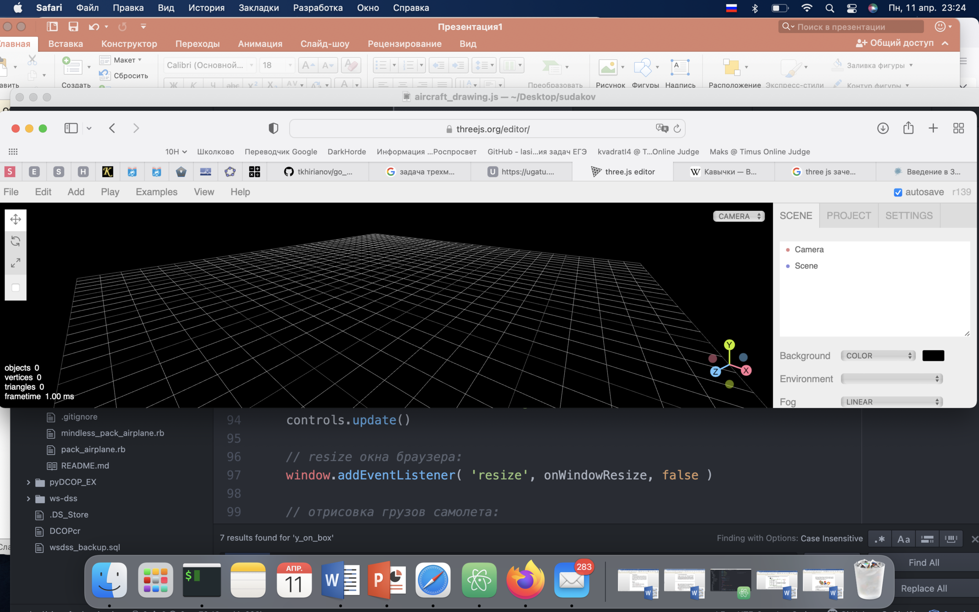Click the Safari share icon

908,128
